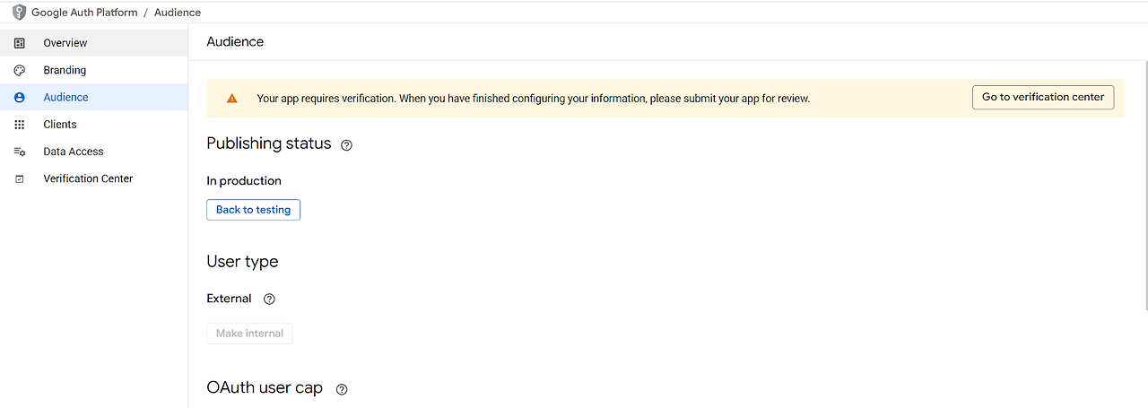Click the OAuth user cap heading

click(x=265, y=388)
